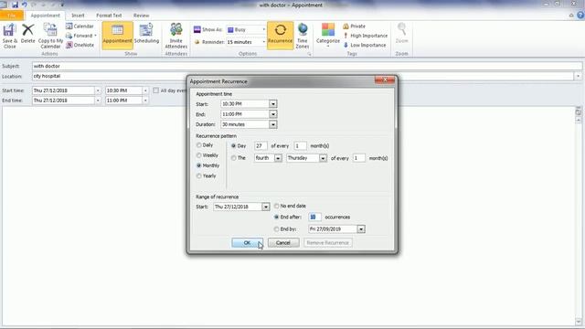Viewport: 585px width, 329px height.
Task: Click the Undo icon in quick access toolbar
Action: tap(25, 5)
